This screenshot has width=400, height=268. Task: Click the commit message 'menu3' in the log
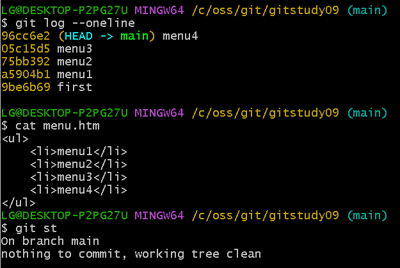tap(74, 49)
